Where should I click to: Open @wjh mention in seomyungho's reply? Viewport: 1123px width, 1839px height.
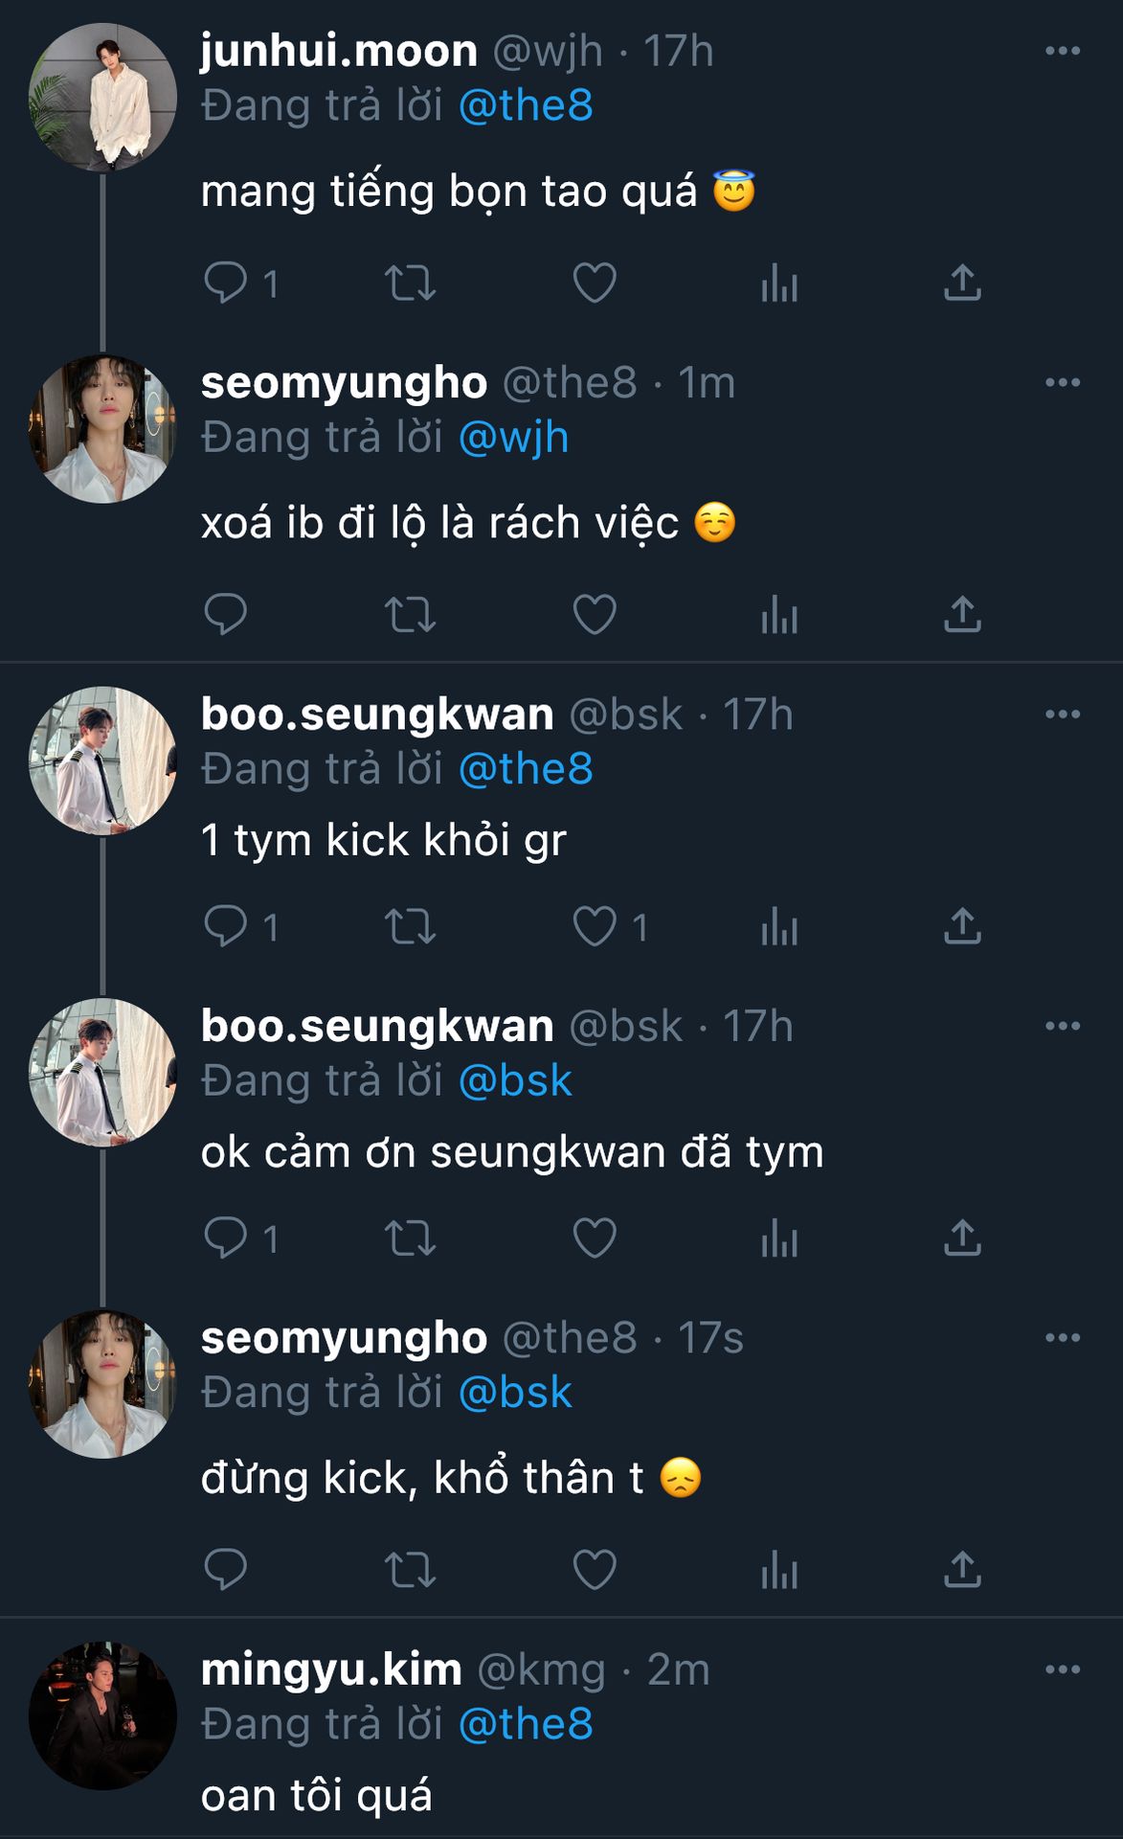[513, 438]
